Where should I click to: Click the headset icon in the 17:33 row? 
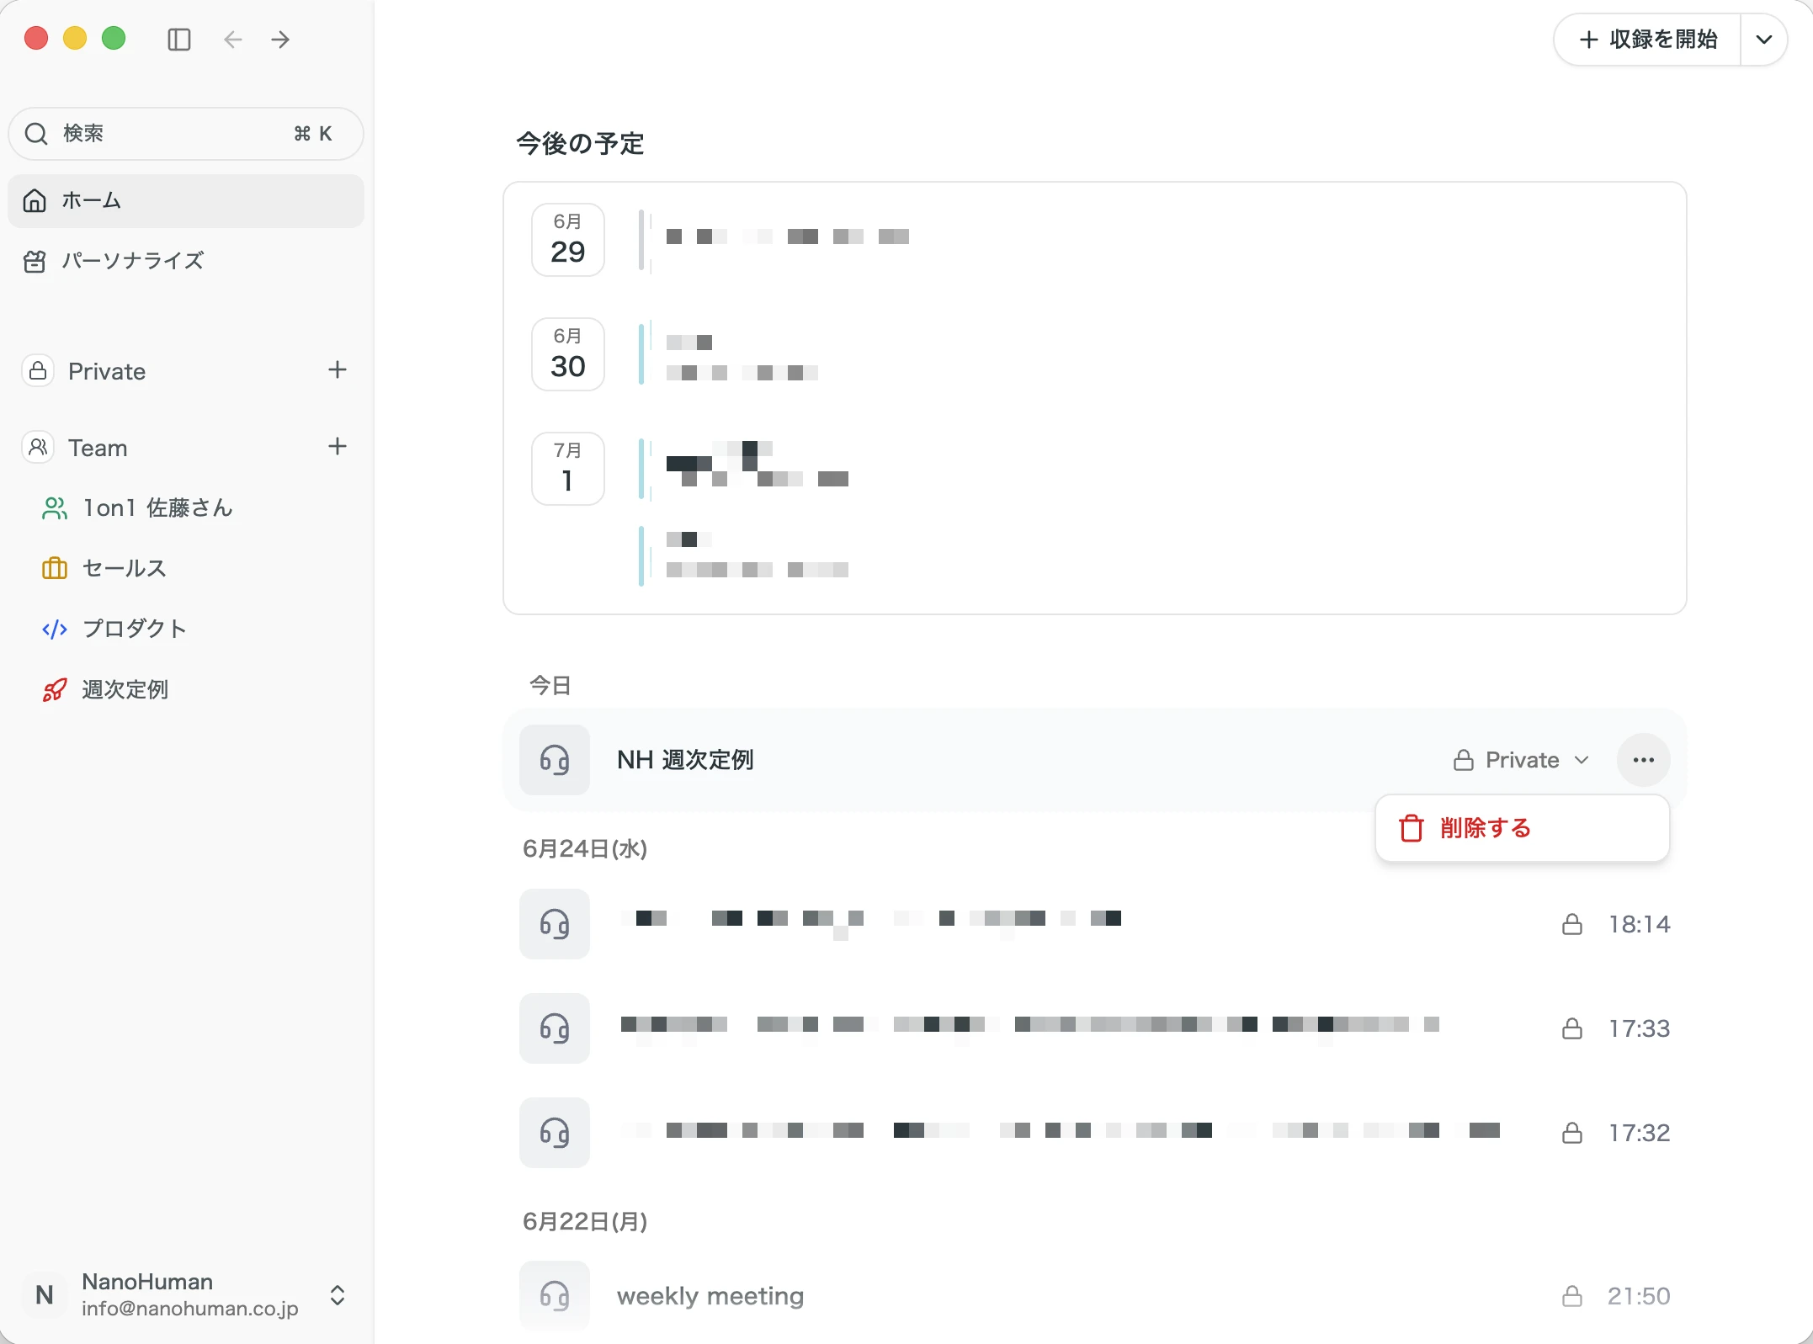(555, 1029)
